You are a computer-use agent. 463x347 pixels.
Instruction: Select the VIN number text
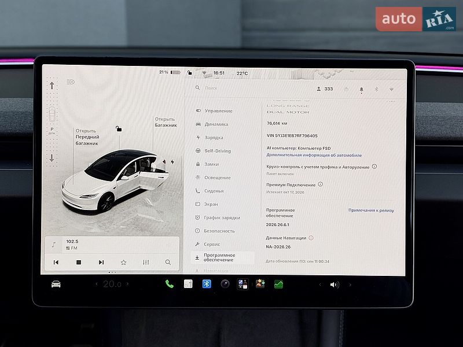tap(292, 136)
